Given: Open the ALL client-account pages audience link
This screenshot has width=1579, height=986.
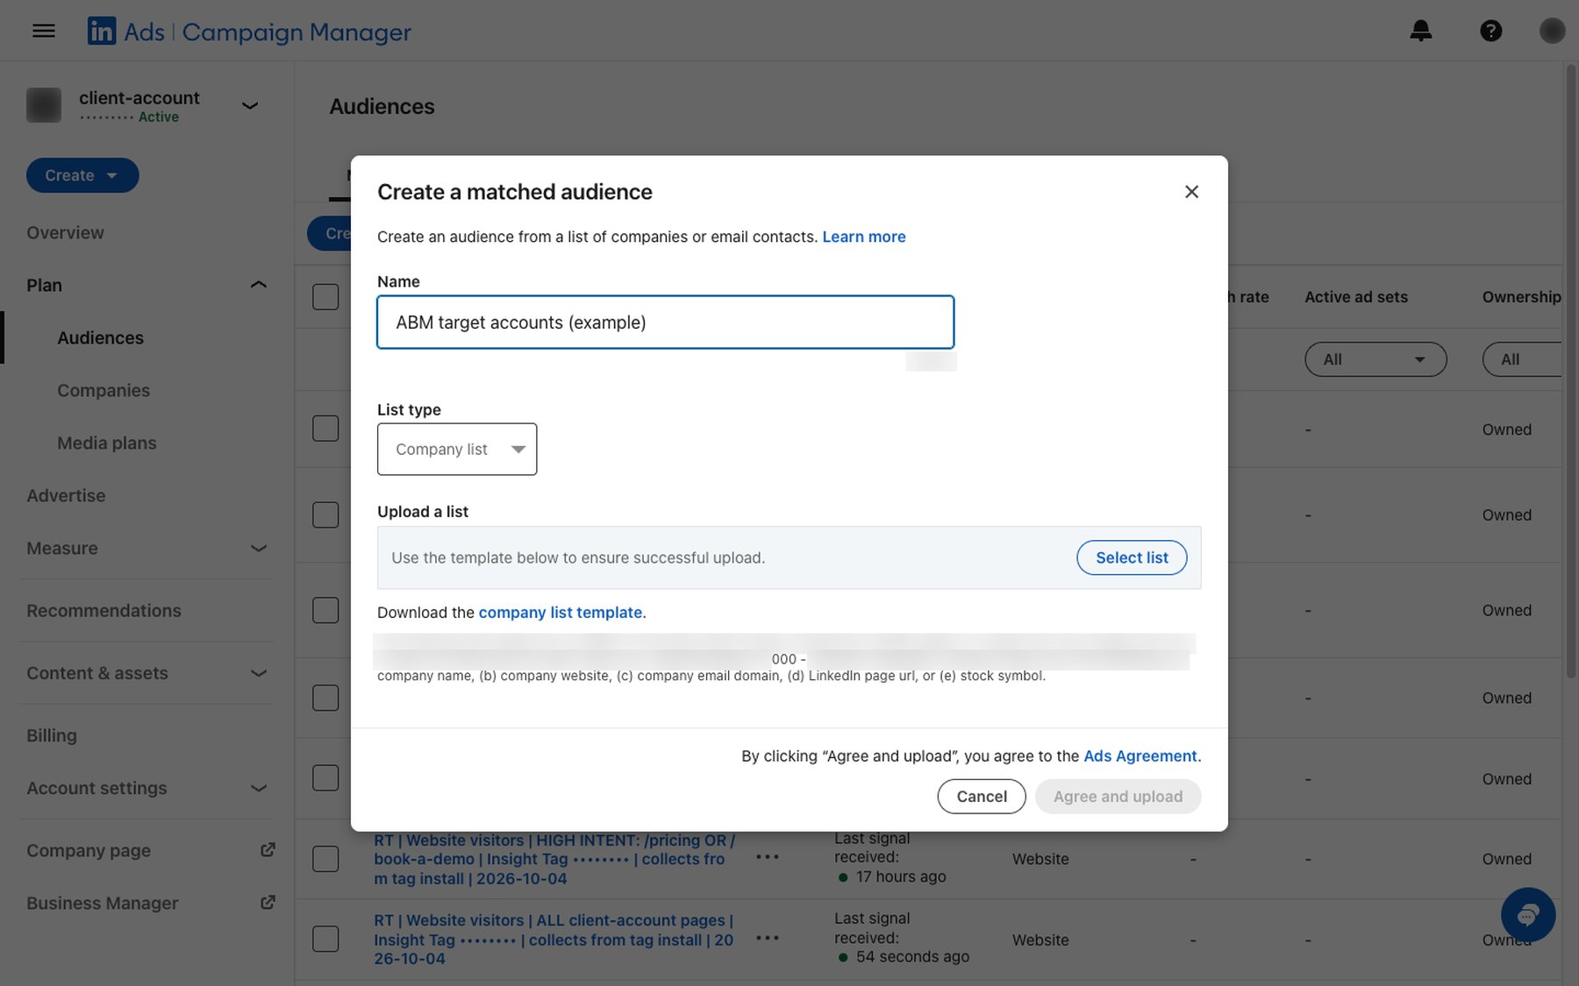Looking at the screenshot, I should tap(554, 940).
